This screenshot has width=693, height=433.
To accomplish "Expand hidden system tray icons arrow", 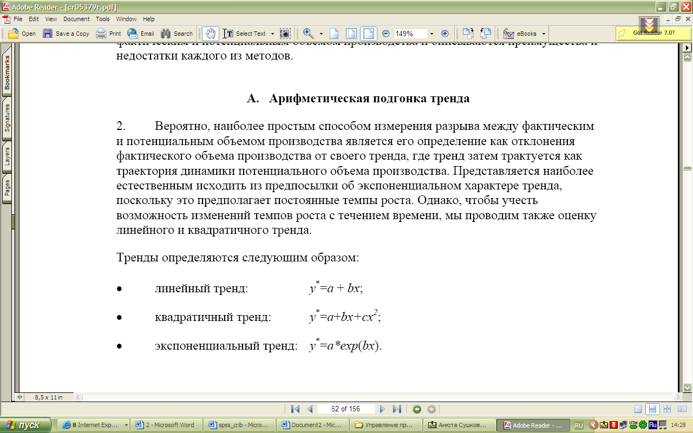I will point(593,425).
